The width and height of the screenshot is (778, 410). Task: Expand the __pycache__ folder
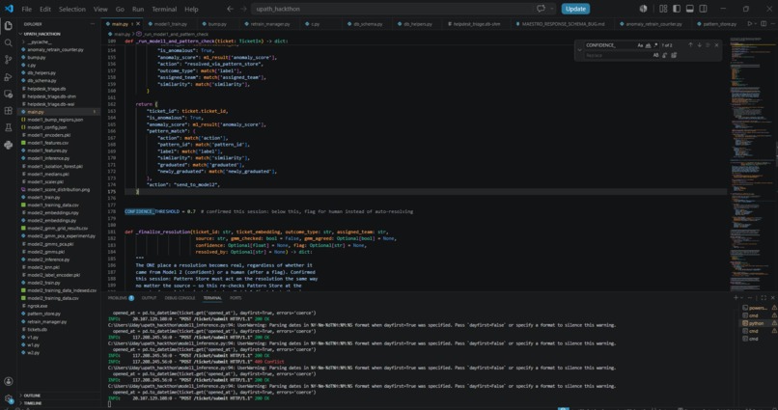23,42
